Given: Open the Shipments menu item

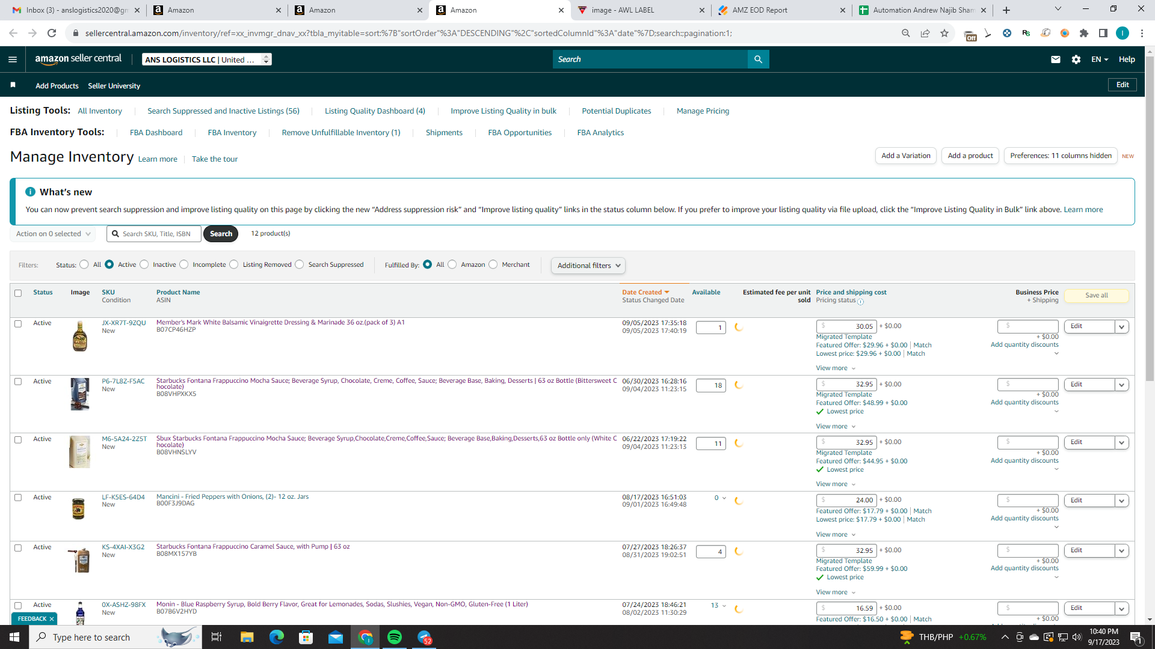Looking at the screenshot, I should (x=444, y=133).
